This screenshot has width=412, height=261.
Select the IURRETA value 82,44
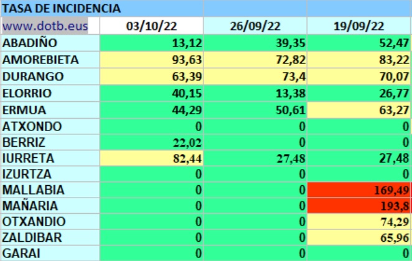151,158
